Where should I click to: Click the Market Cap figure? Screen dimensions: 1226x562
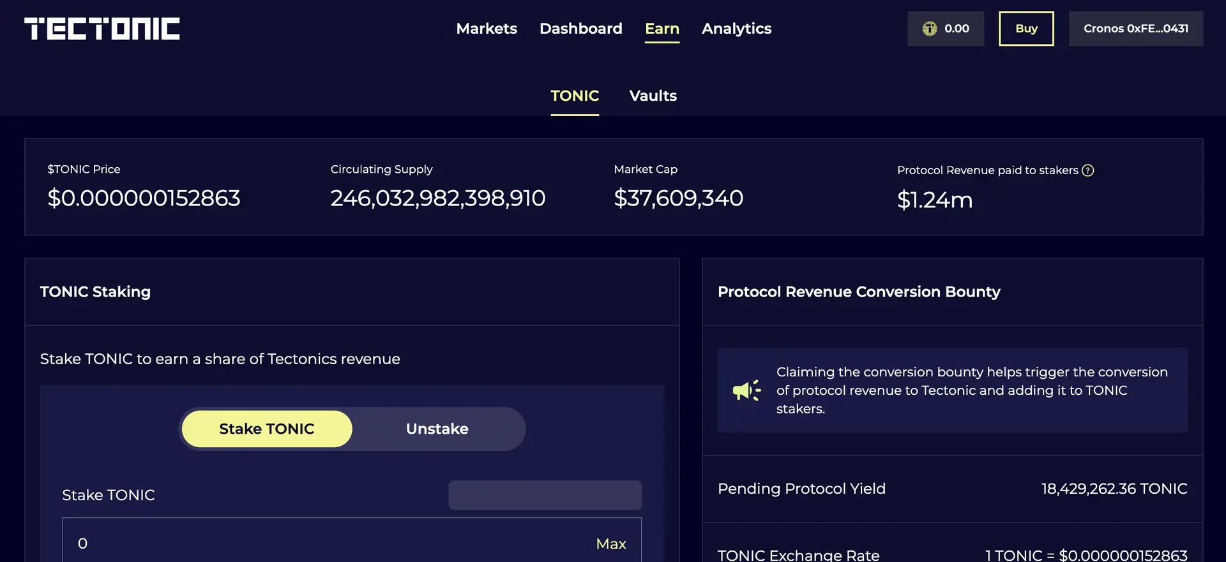point(678,198)
